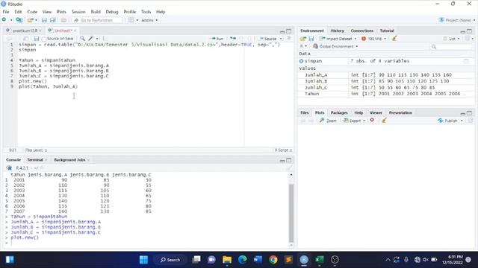Screen dimensions: 478x268
Task: Open Excel from the taskbar
Action: click(x=319, y=260)
